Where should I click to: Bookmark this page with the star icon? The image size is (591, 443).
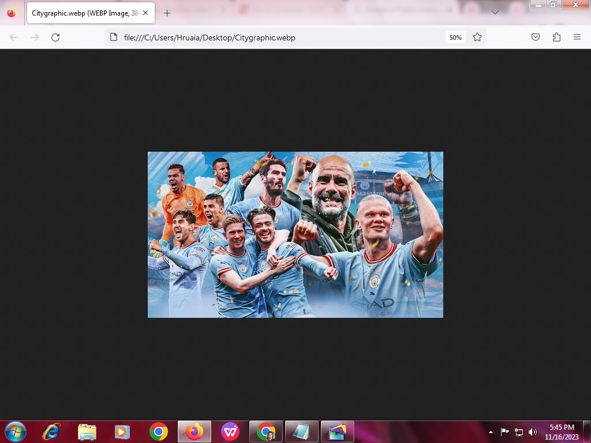[477, 37]
